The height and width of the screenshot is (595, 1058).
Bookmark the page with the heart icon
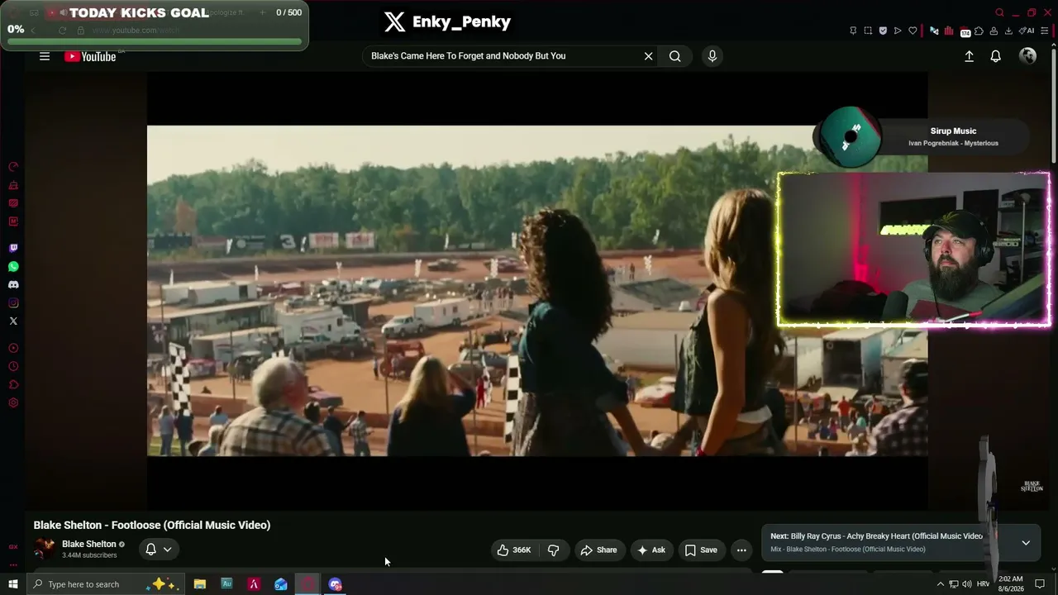click(913, 31)
